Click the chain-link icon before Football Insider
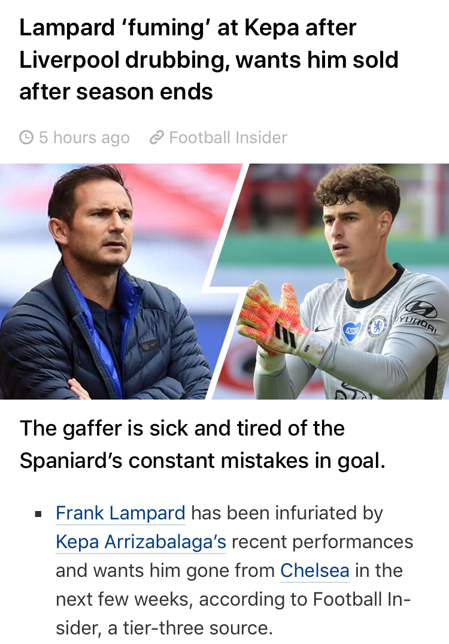This screenshot has height=644, width=449. tap(156, 138)
